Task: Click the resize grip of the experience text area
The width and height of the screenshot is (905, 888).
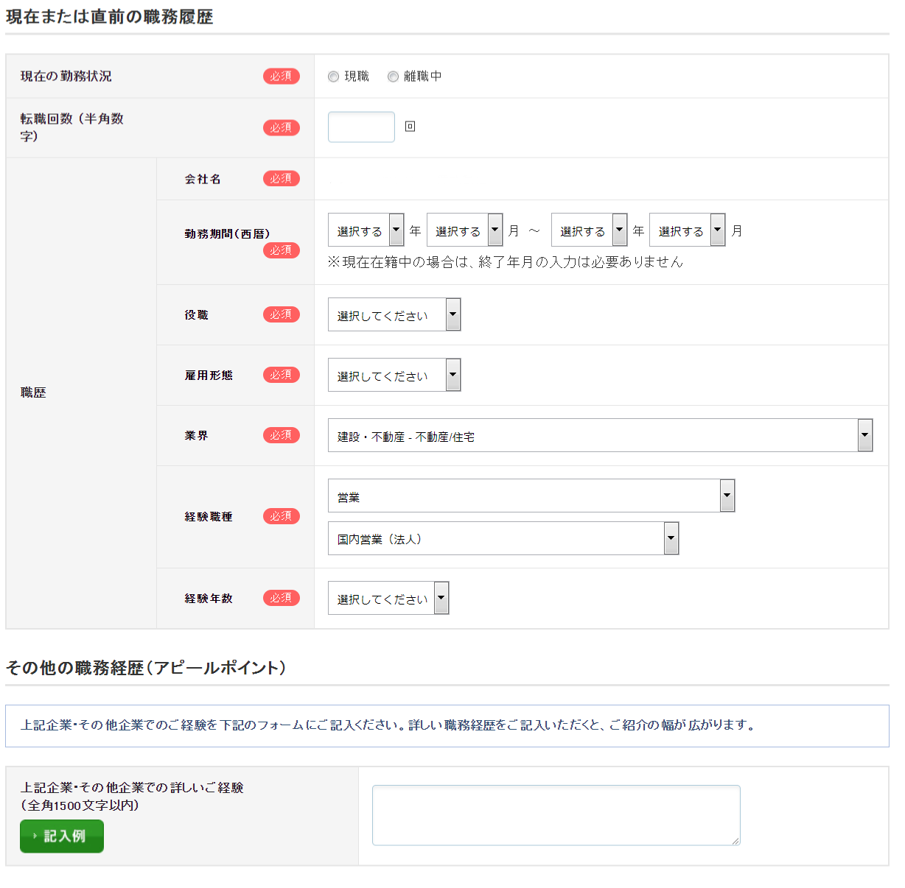Action: 735,841
